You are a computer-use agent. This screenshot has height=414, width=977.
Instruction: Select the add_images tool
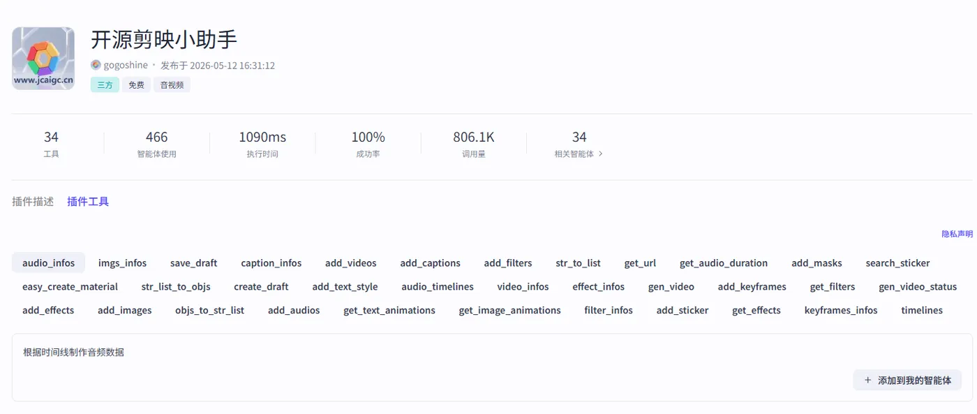coord(125,311)
